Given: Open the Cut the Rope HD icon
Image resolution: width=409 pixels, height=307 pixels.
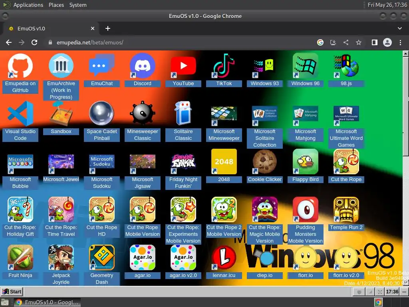Looking at the screenshot, I should click(x=102, y=209).
